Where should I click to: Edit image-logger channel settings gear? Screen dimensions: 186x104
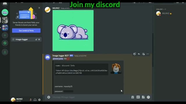tap(39, 39)
